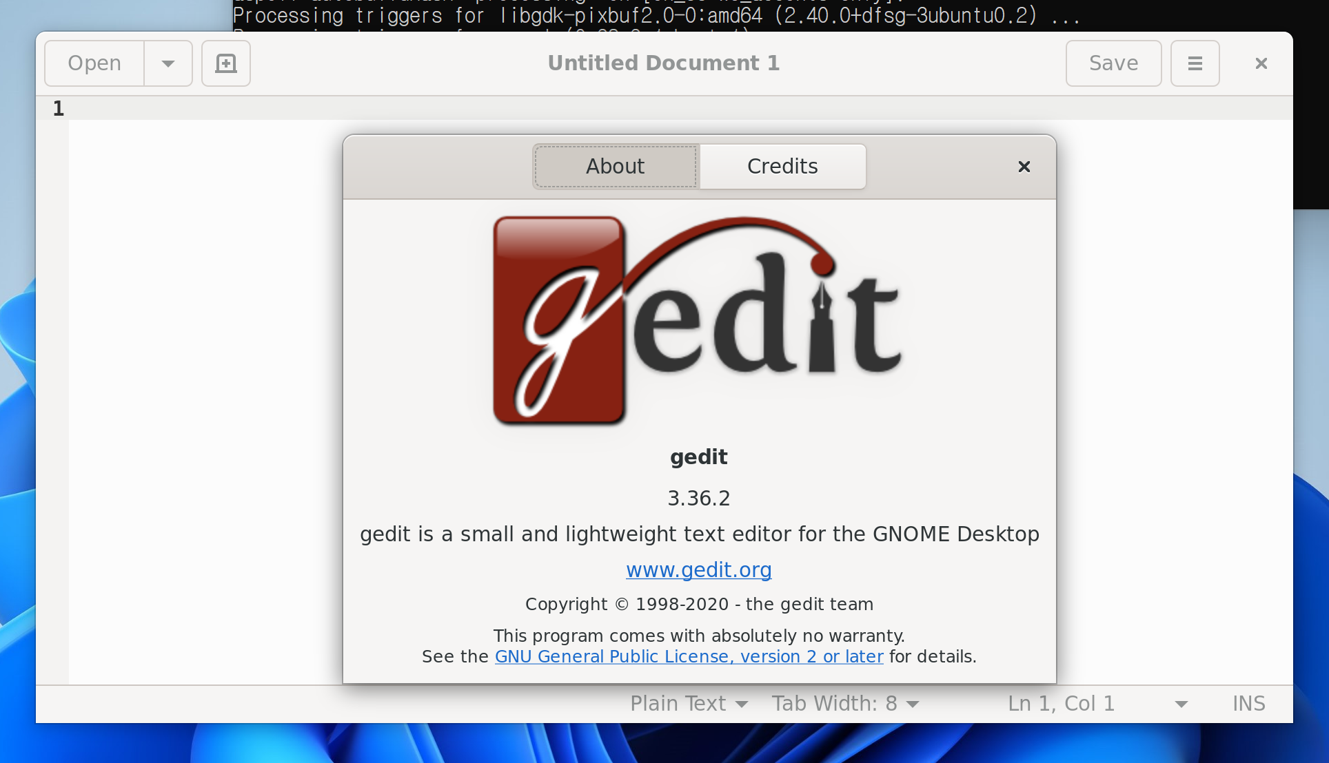Click the Save button
The image size is (1329, 763).
1113,63
